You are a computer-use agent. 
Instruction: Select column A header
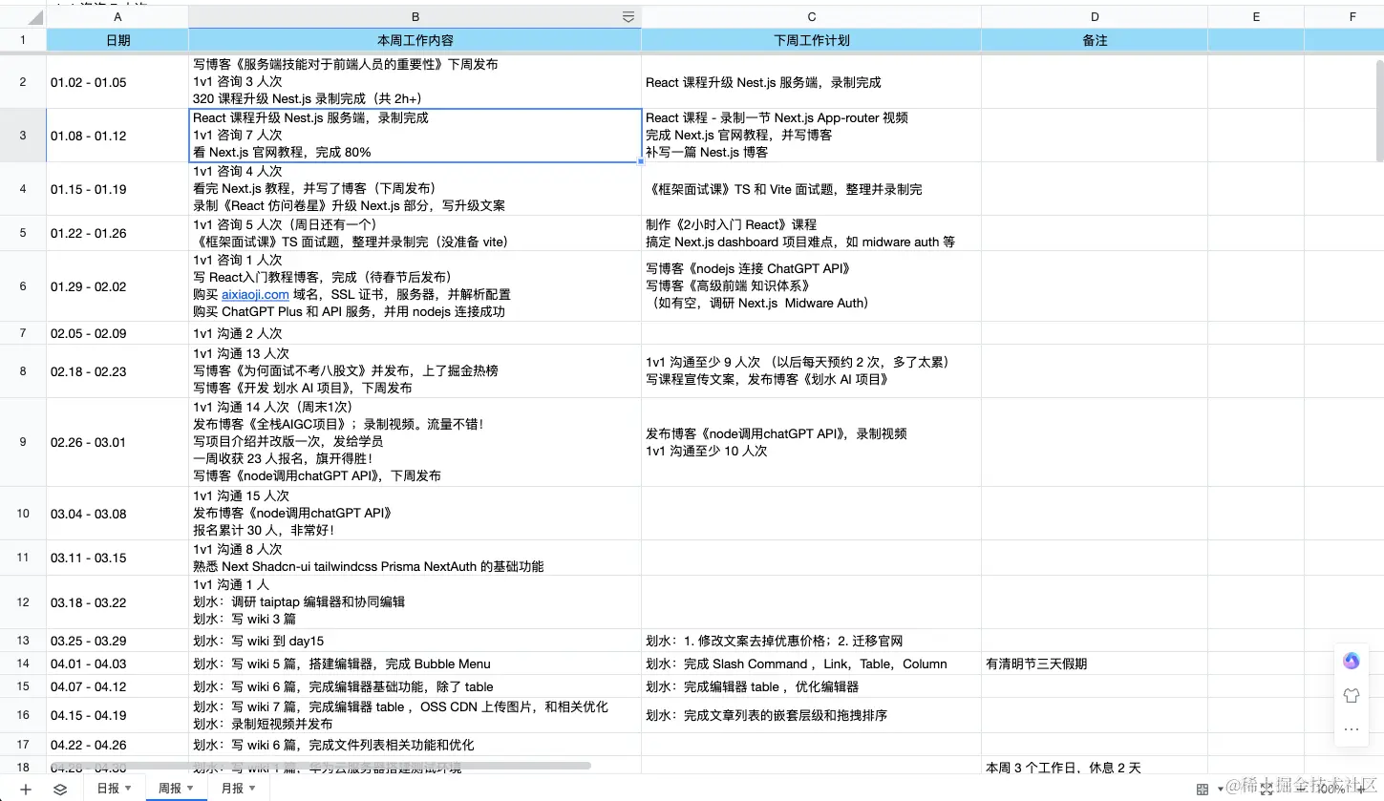point(117,16)
